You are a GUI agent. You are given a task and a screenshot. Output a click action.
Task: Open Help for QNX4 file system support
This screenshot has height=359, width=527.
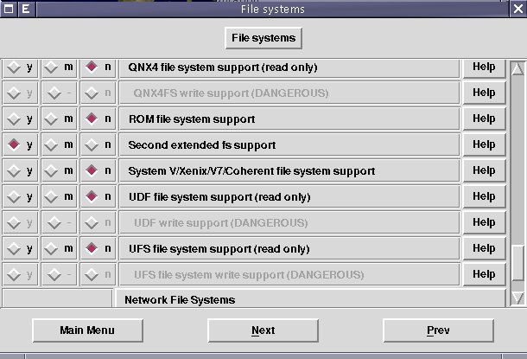(x=483, y=67)
